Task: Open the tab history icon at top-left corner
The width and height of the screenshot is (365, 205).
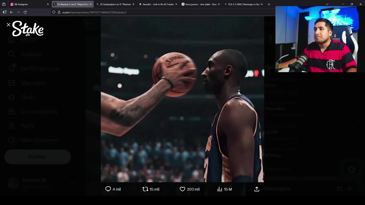Action: (4, 4)
